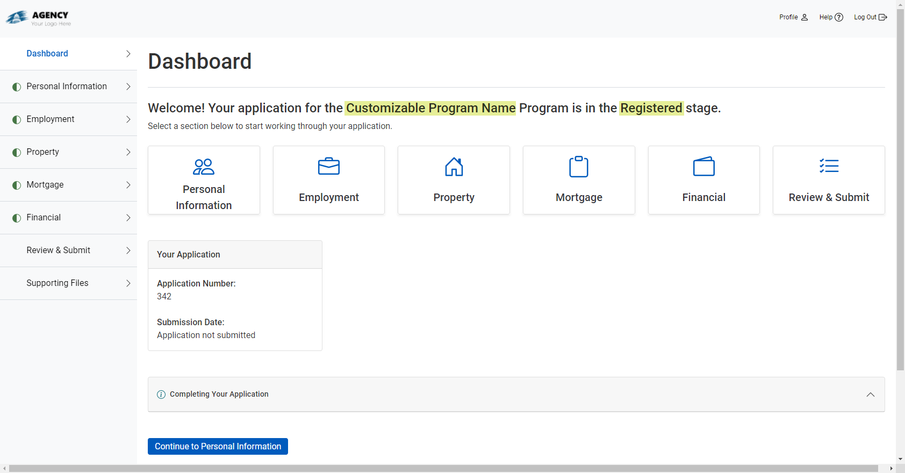Click the Log Out exit icon
The height and width of the screenshot is (473, 905).
tap(882, 17)
